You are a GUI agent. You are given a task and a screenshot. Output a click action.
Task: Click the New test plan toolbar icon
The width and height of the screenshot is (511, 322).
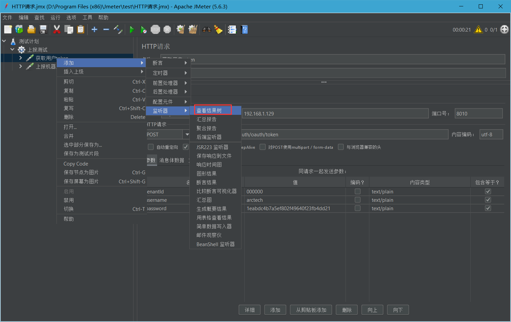click(x=8, y=30)
